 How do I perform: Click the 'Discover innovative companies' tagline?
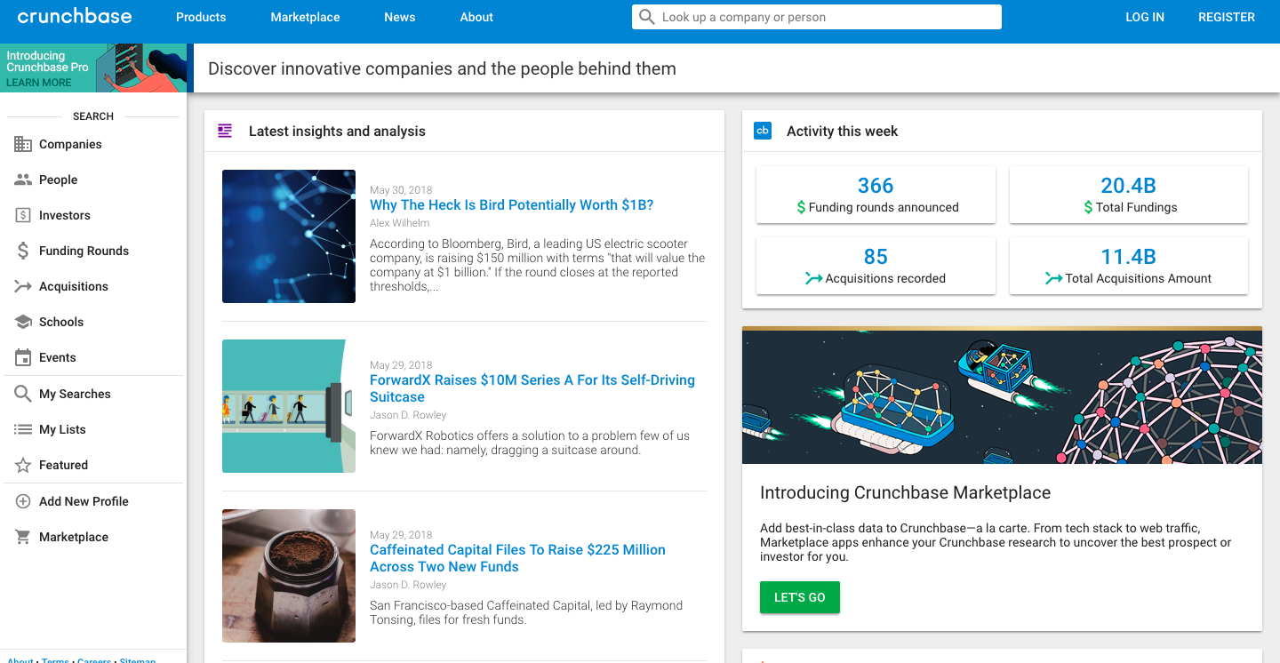pos(442,68)
